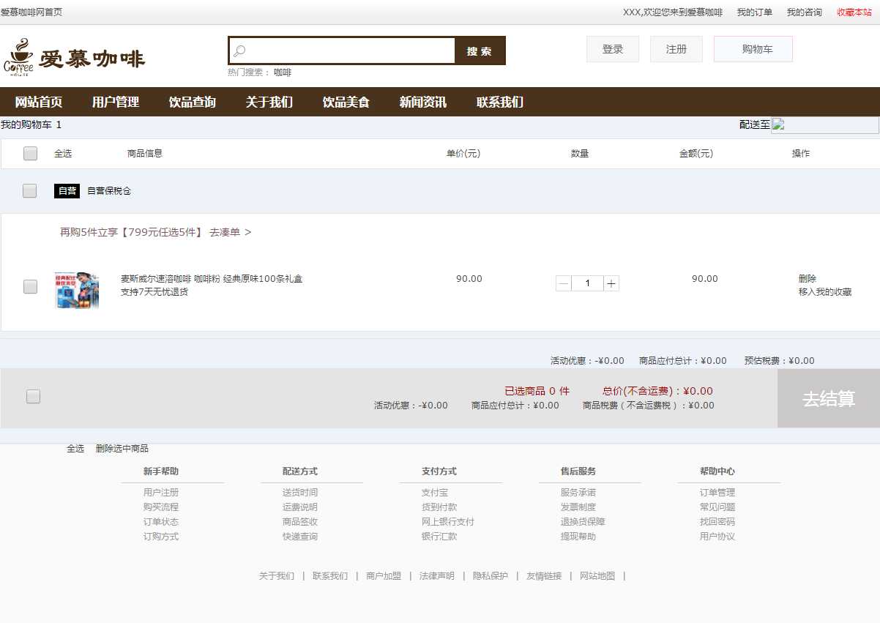The height and width of the screenshot is (623, 880).
Task: Open 饮品查询 in the navigation bar
Action: pyautogui.click(x=192, y=102)
